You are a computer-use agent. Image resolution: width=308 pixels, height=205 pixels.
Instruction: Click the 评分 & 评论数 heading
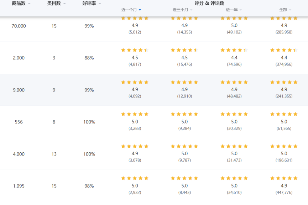[209, 3]
